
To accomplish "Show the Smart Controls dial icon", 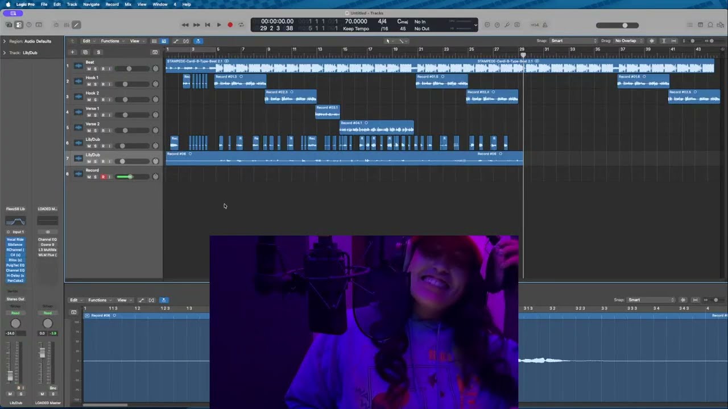I will (x=56, y=25).
